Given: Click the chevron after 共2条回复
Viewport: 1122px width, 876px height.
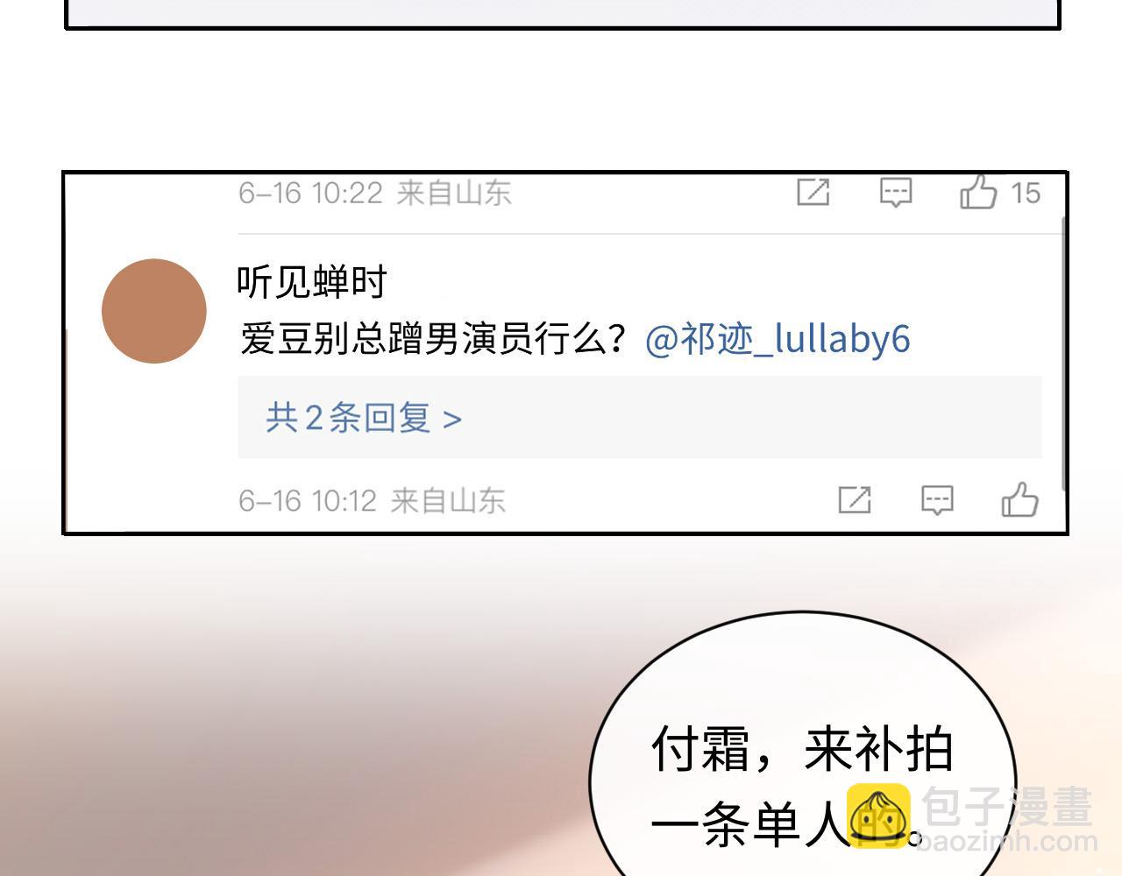Looking at the screenshot, I should click(452, 420).
